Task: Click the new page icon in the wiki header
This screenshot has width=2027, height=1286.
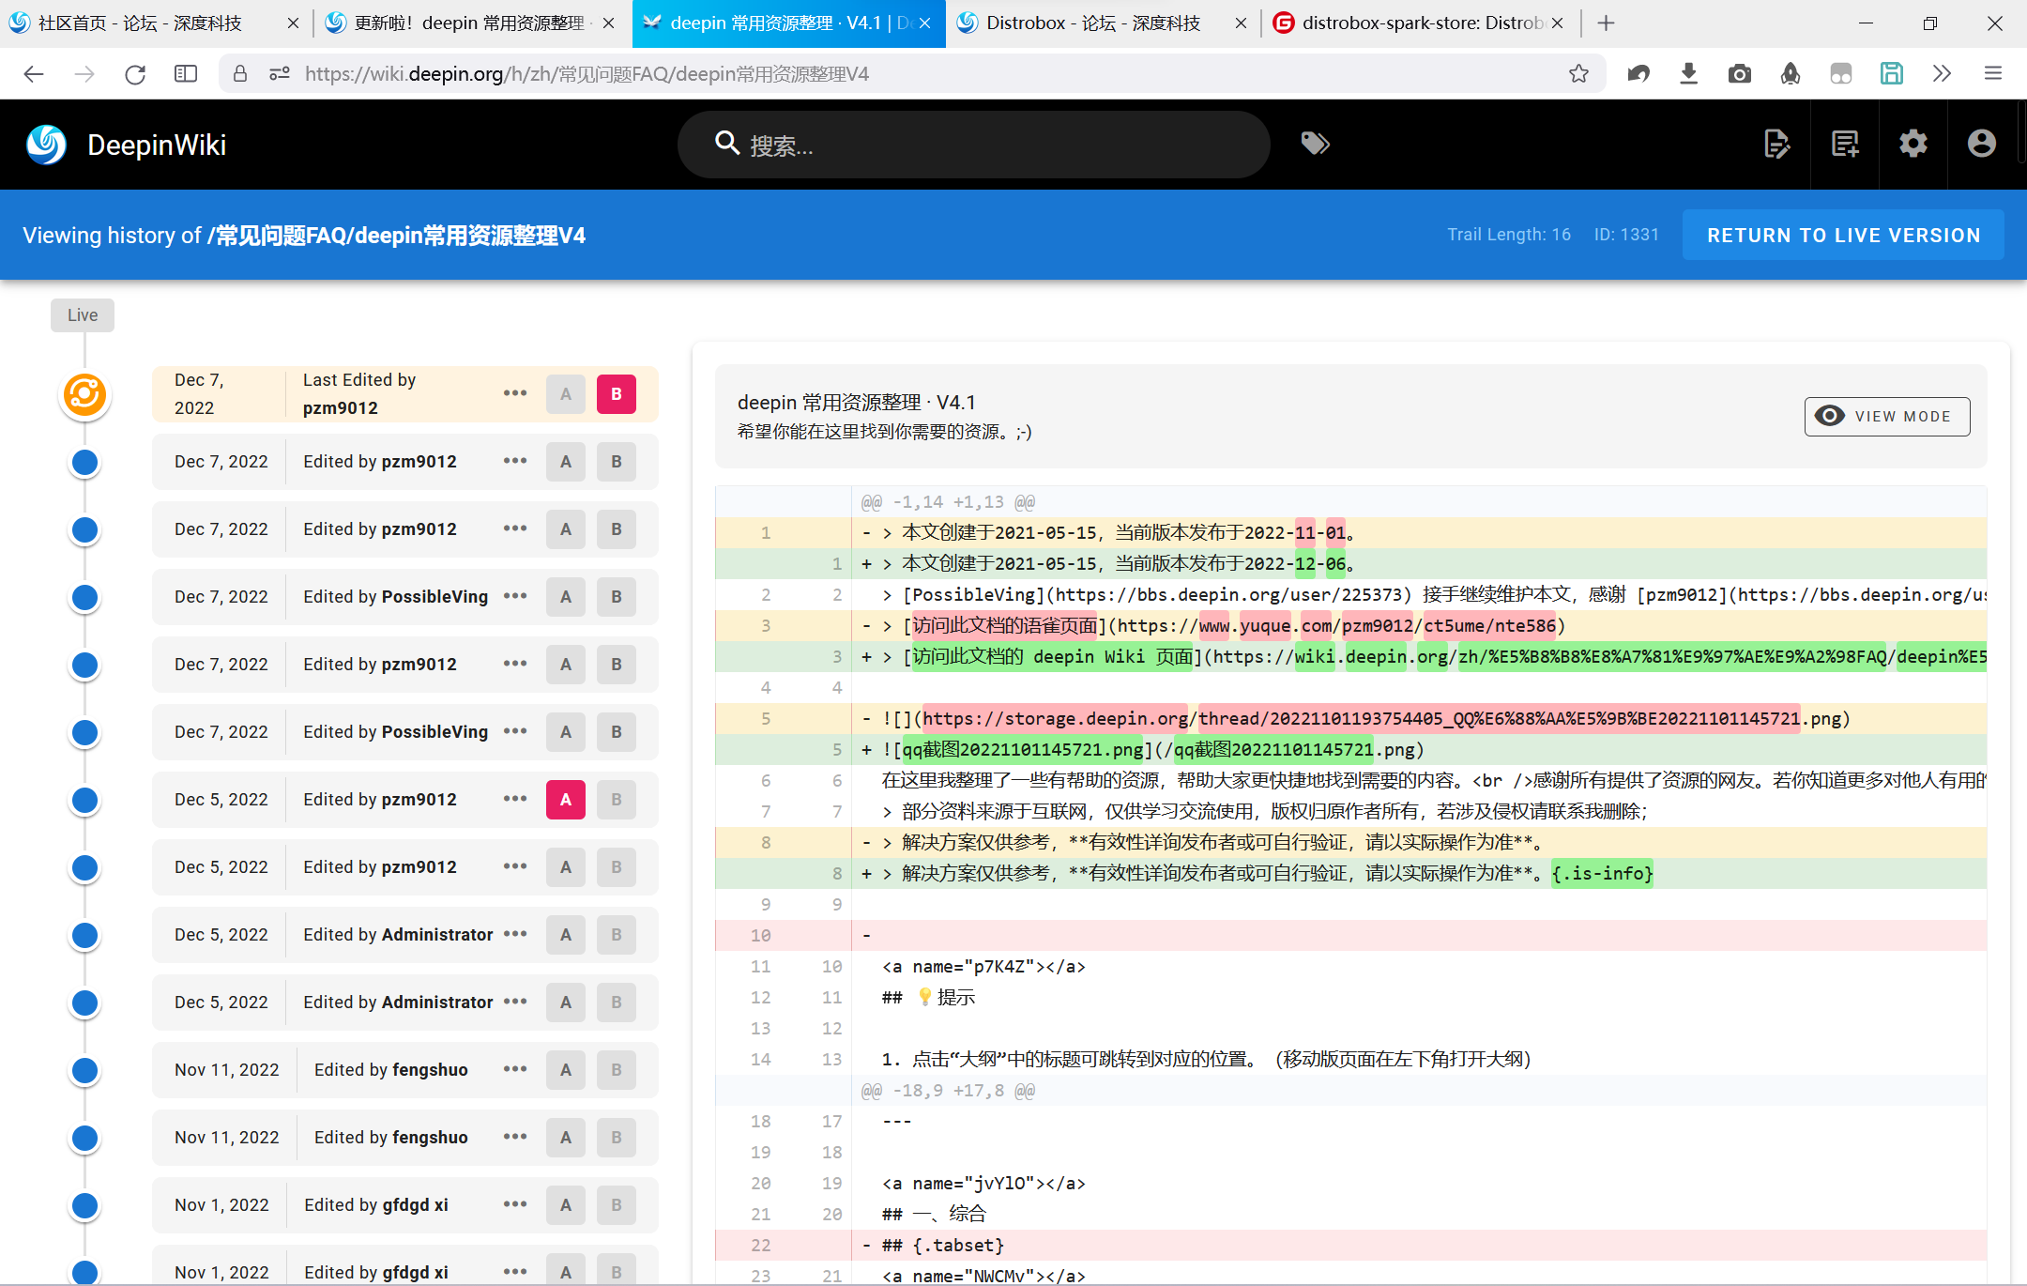Action: pos(1845,145)
